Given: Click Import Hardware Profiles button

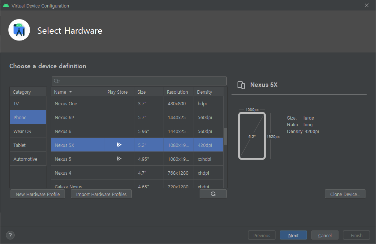Looking at the screenshot, I should (x=101, y=194).
